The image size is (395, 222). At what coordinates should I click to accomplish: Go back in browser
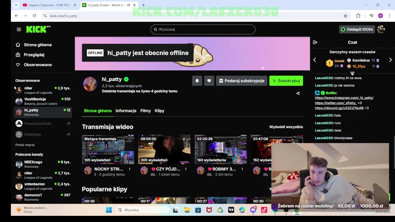[16, 16]
